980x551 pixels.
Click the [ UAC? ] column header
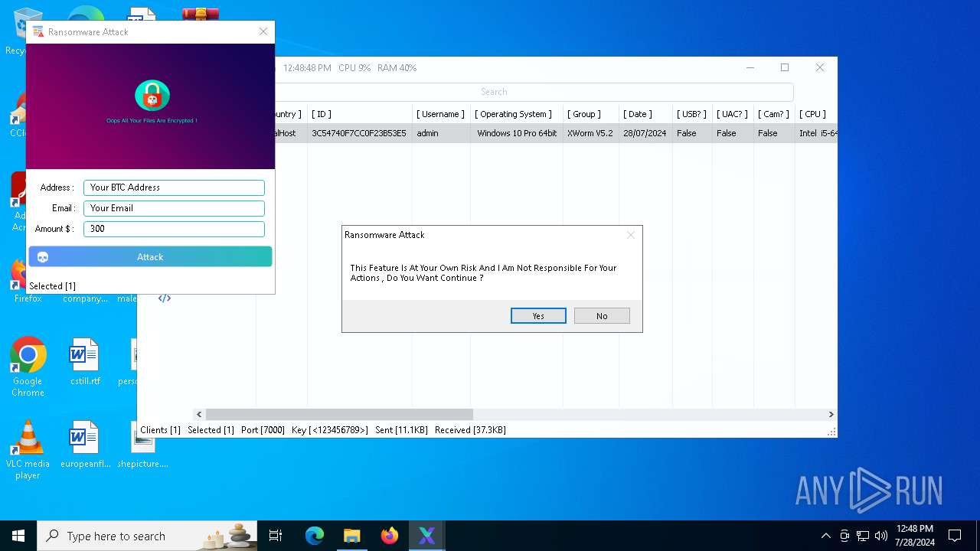(732, 114)
